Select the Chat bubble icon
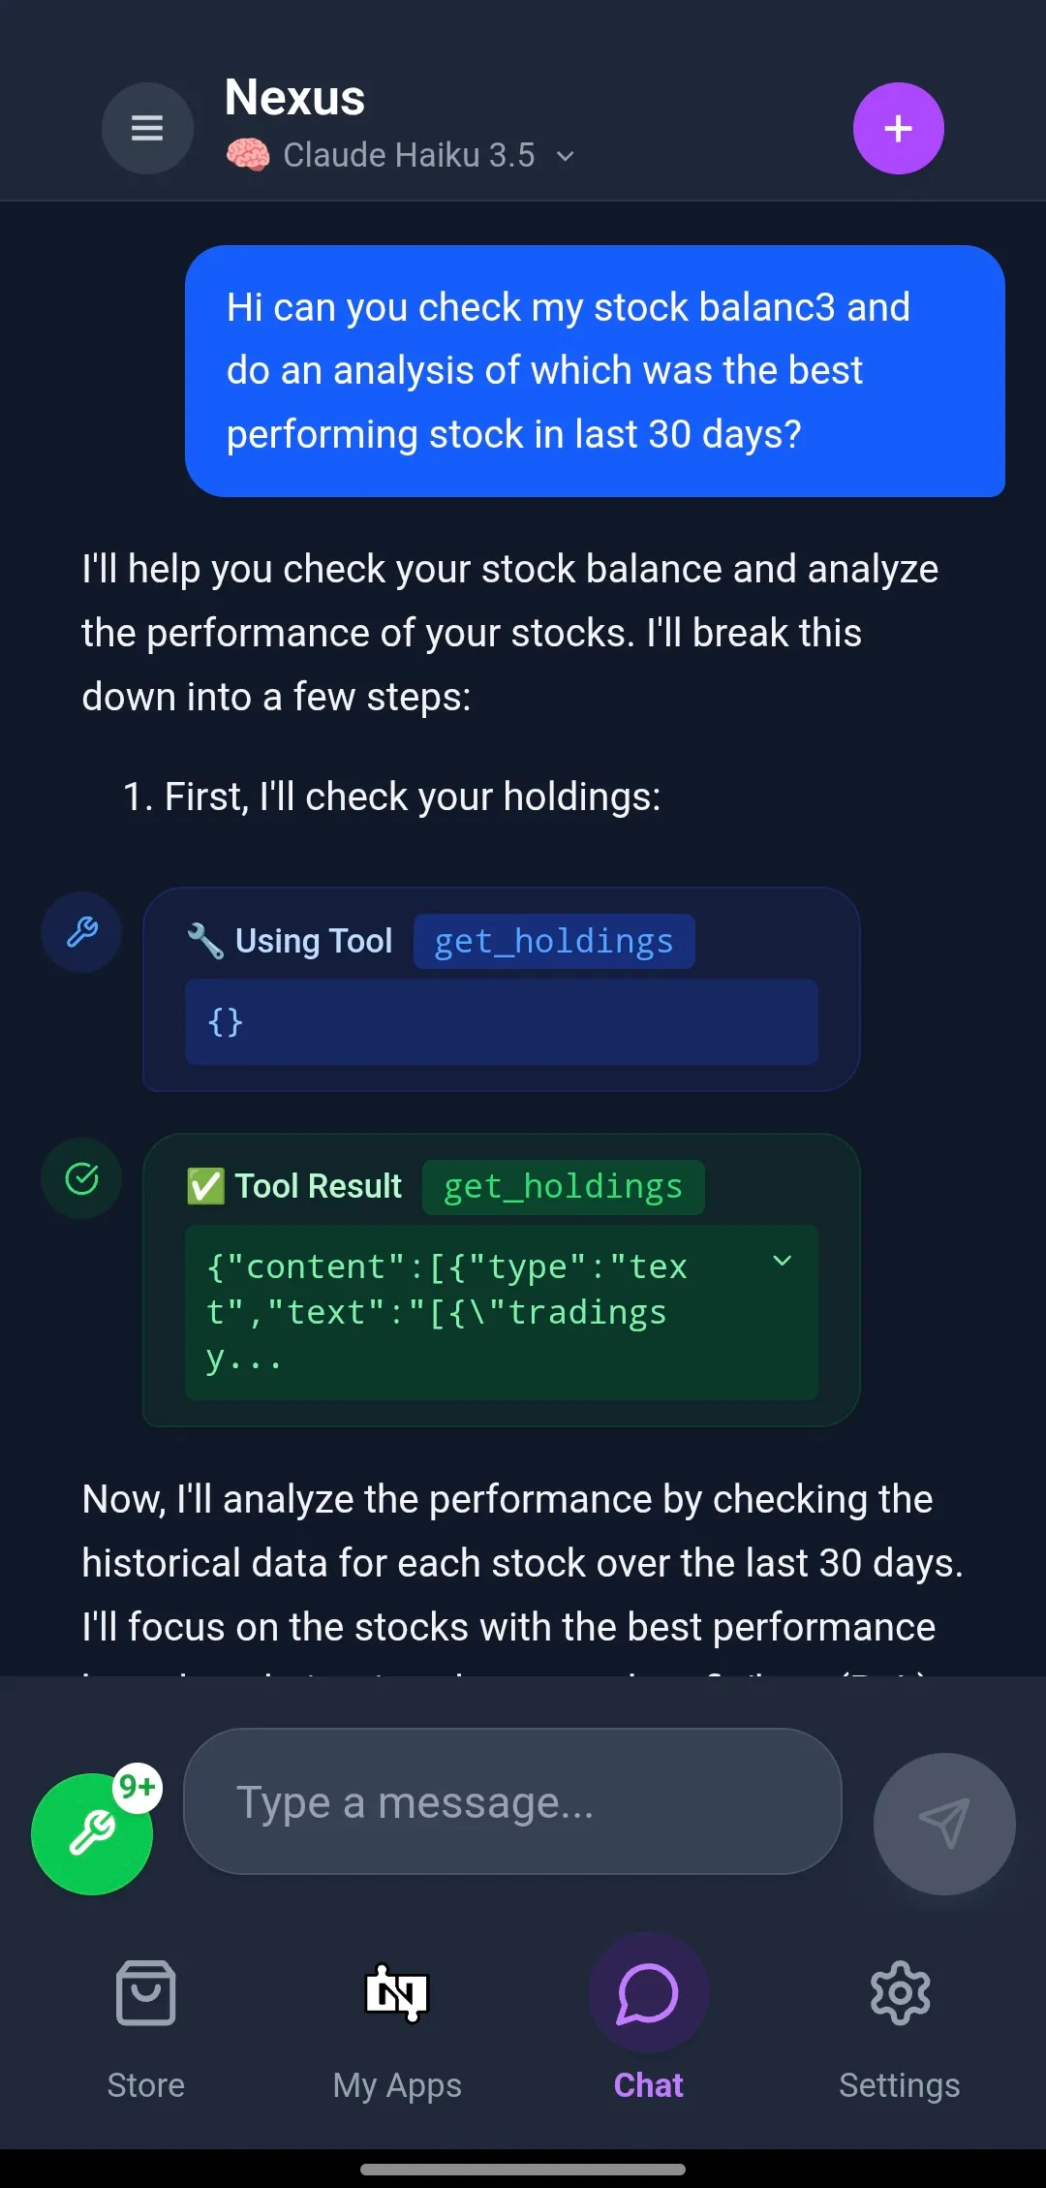This screenshot has width=1046, height=2188. [x=648, y=1993]
